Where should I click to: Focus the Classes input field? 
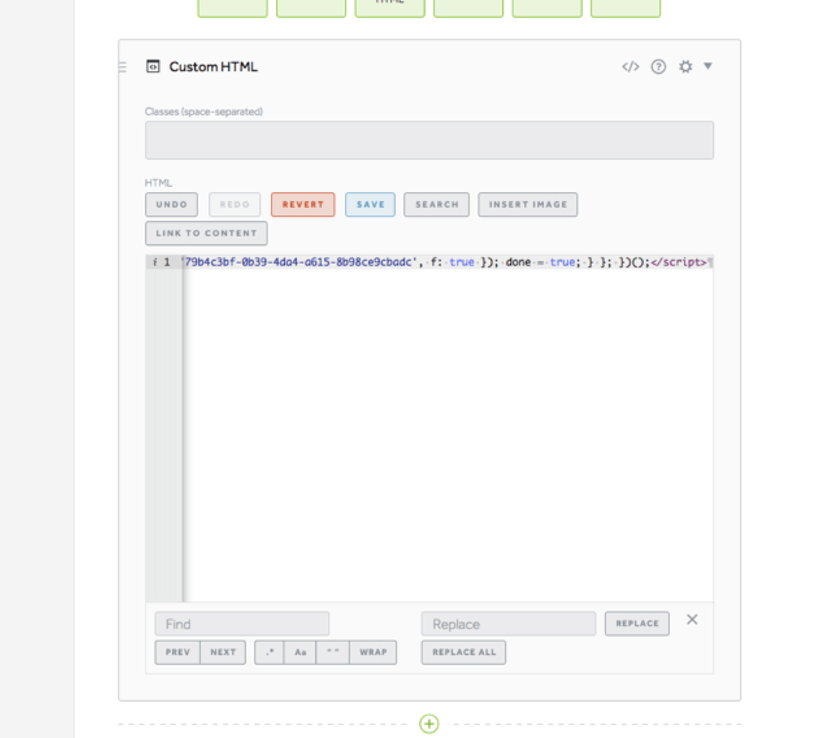429,140
